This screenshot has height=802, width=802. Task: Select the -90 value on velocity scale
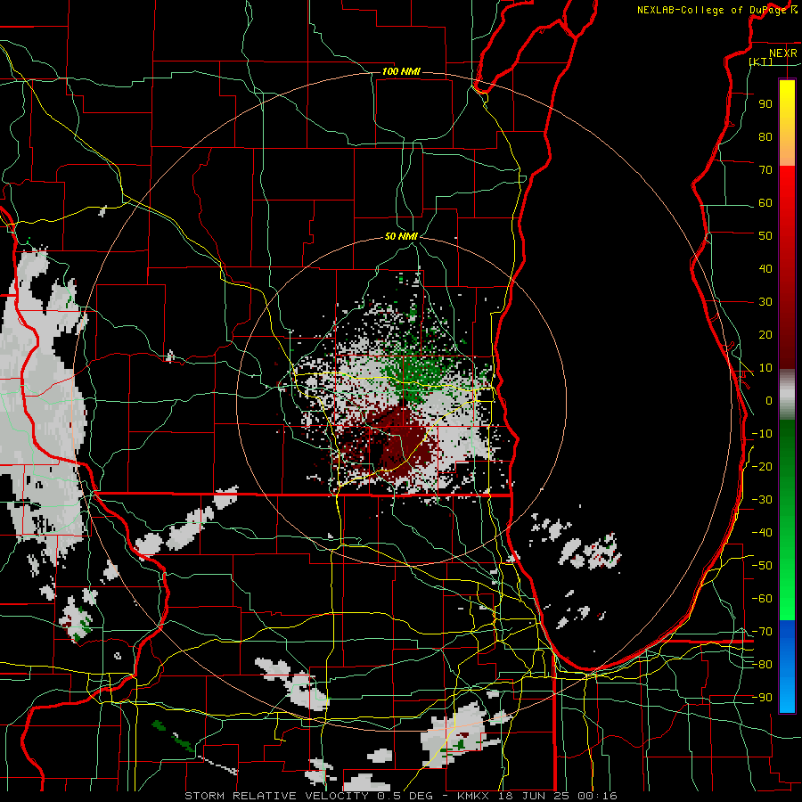click(x=762, y=698)
